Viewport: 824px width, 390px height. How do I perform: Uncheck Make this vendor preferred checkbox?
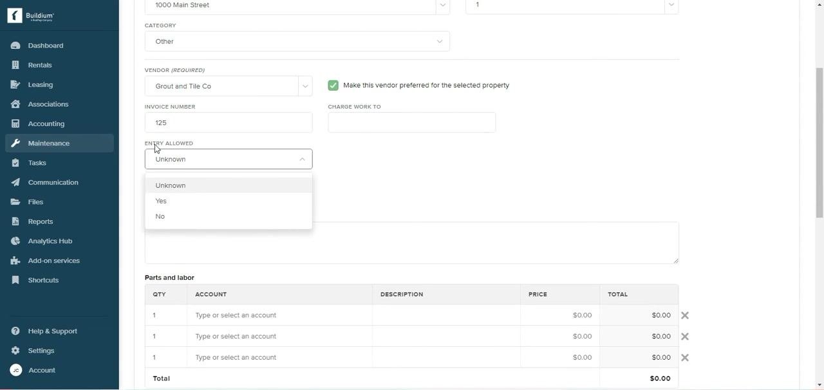pyautogui.click(x=333, y=86)
